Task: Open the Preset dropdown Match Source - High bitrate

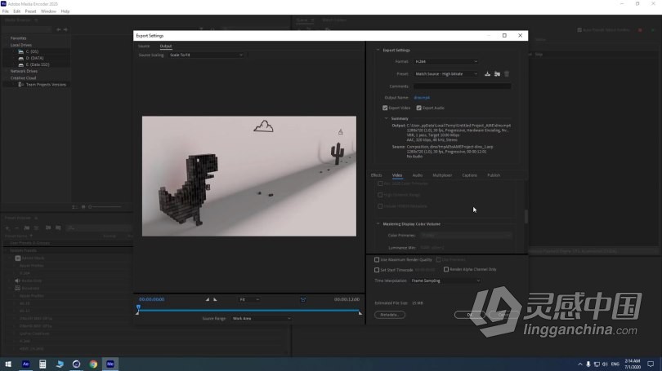Action: pos(446,74)
